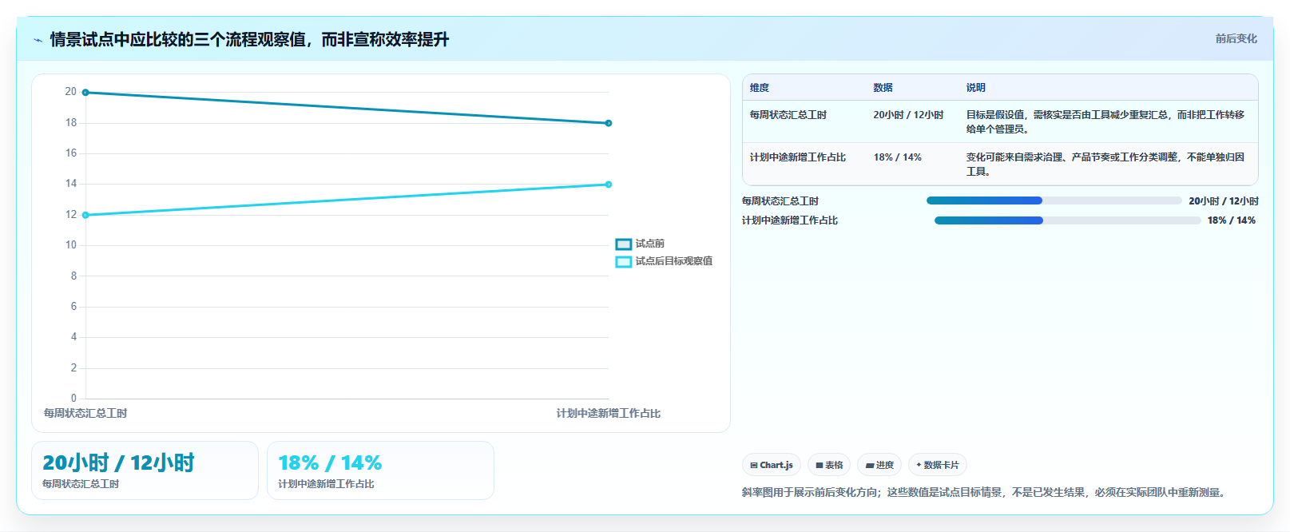Screen dimensions: 1290x532
Task: Click progress value 18% / 14% at bar end
Action: [1232, 220]
